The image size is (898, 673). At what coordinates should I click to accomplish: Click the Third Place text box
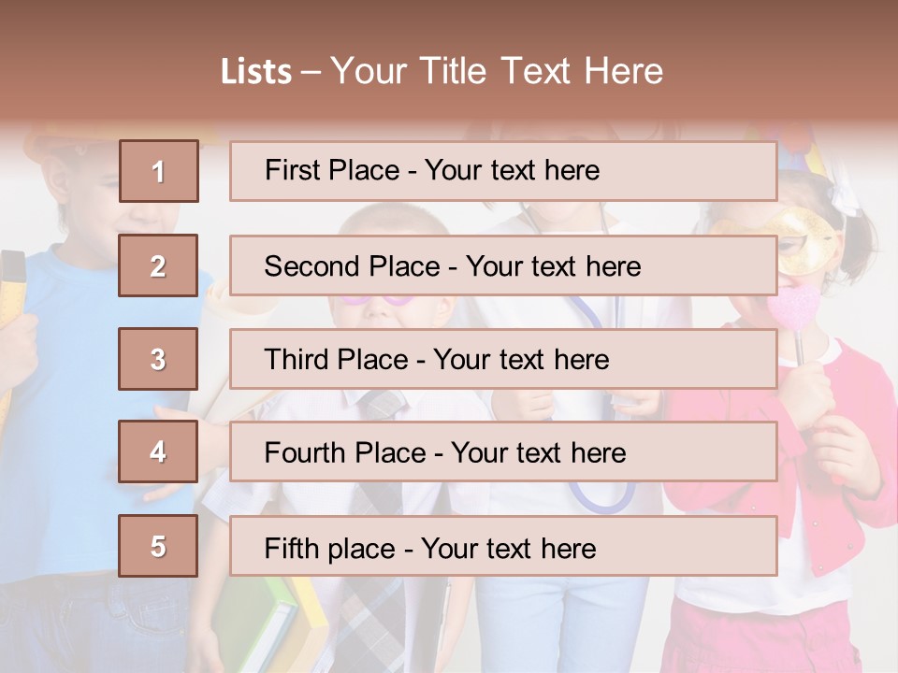[x=503, y=359]
